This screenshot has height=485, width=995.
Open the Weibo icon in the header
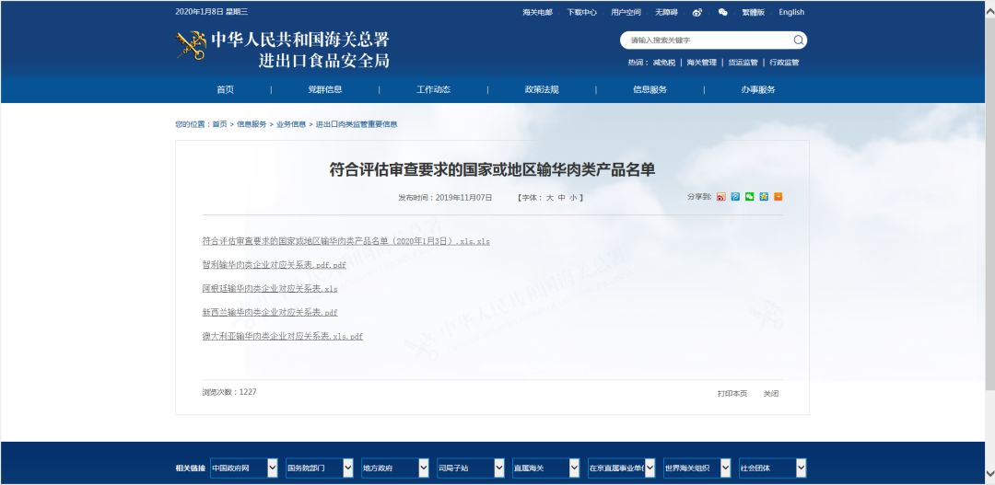click(x=696, y=12)
